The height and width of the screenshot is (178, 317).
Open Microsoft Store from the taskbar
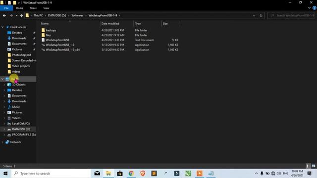click(120, 174)
